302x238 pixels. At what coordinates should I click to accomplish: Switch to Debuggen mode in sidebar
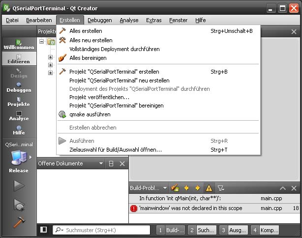click(19, 87)
